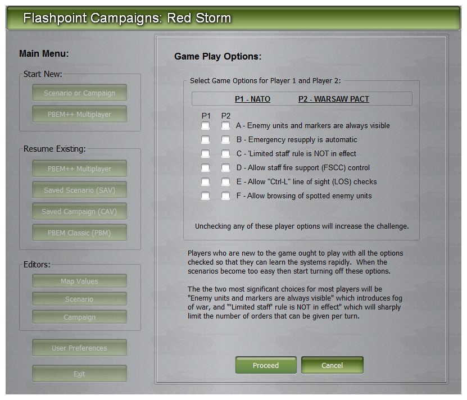Toggle P1 'Limited staff' rule NOT in effect
The image size is (467, 400).
(205, 154)
